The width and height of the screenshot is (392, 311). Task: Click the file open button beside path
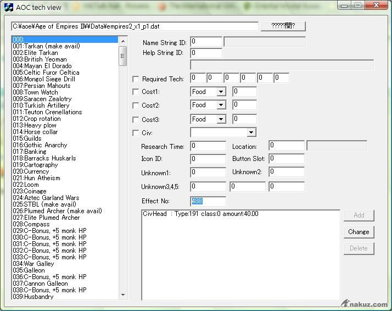point(283,26)
